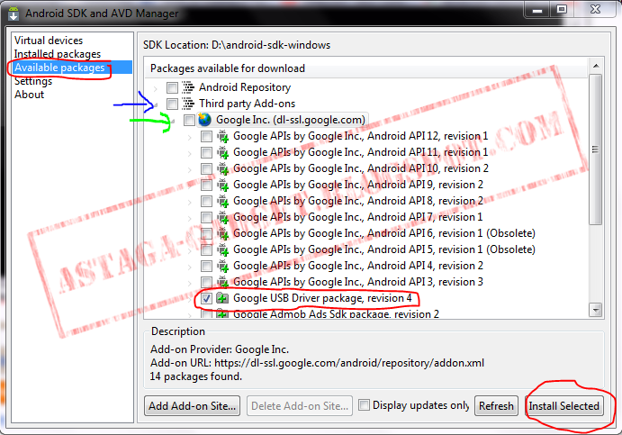Open the Installed packages page
Image resolution: width=622 pixels, height=435 pixels.
point(58,54)
